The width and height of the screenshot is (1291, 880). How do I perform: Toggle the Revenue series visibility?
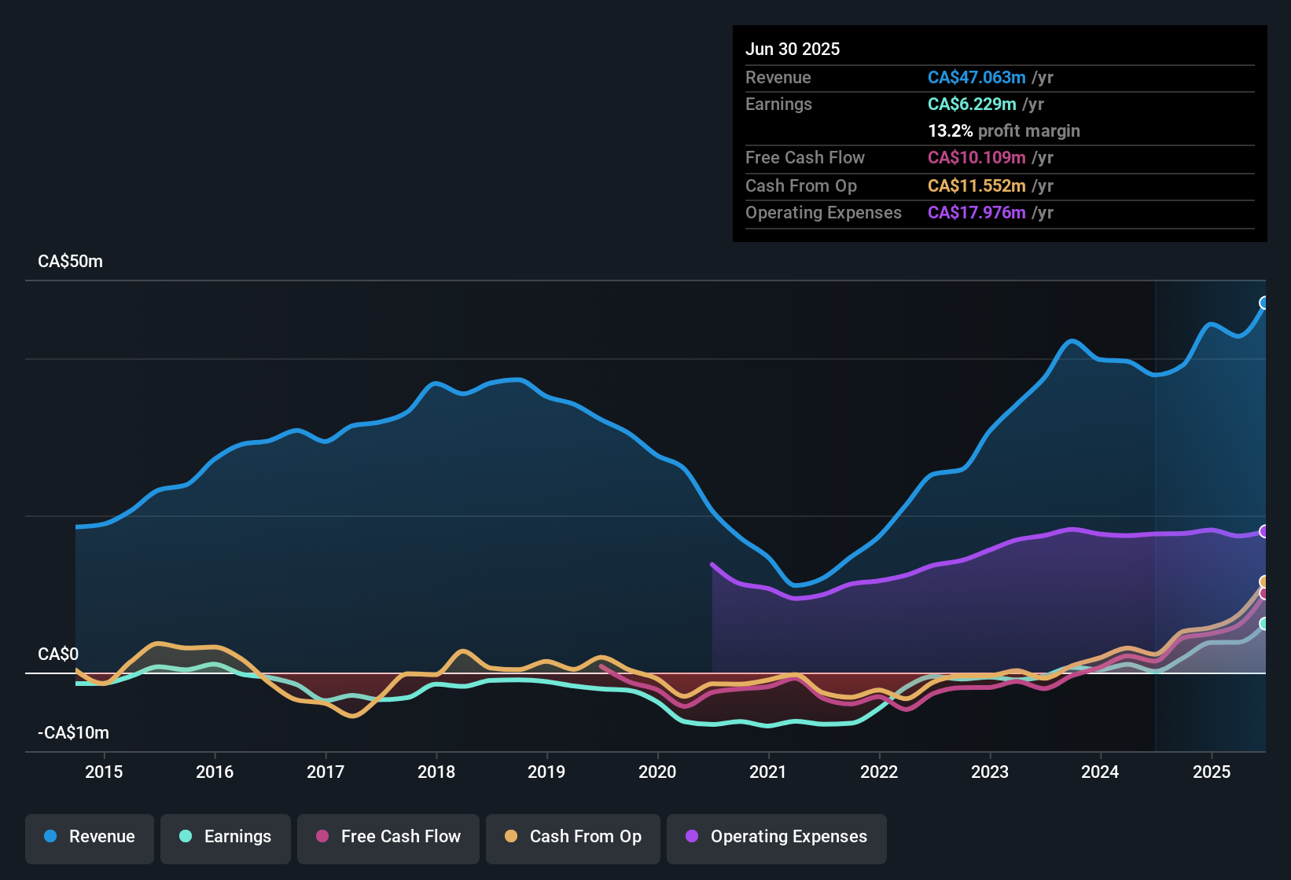click(x=89, y=837)
